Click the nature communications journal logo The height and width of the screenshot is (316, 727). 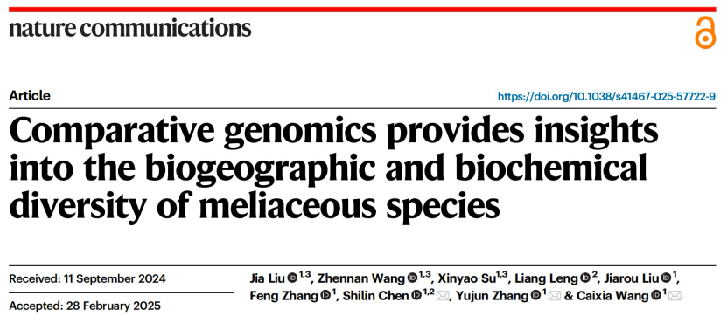click(129, 28)
